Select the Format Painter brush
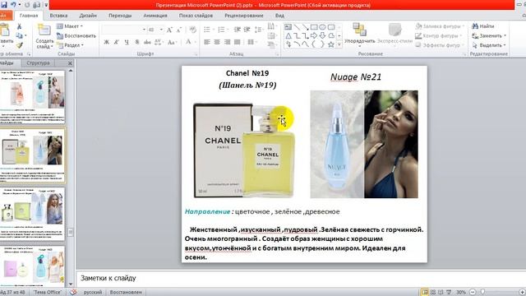 [x=19, y=45]
